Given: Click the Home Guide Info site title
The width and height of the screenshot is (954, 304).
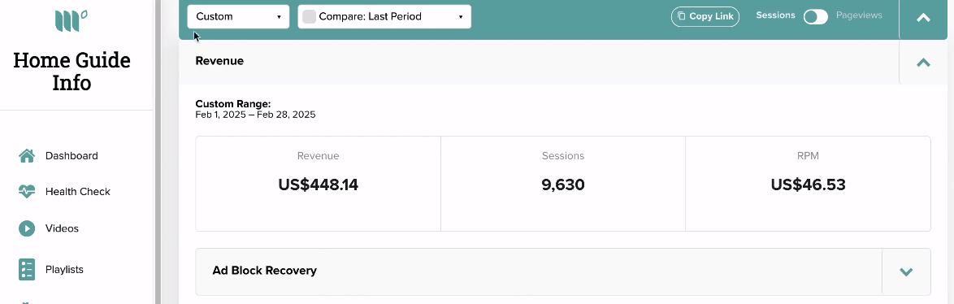Looking at the screenshot, I should click(72, 72).
